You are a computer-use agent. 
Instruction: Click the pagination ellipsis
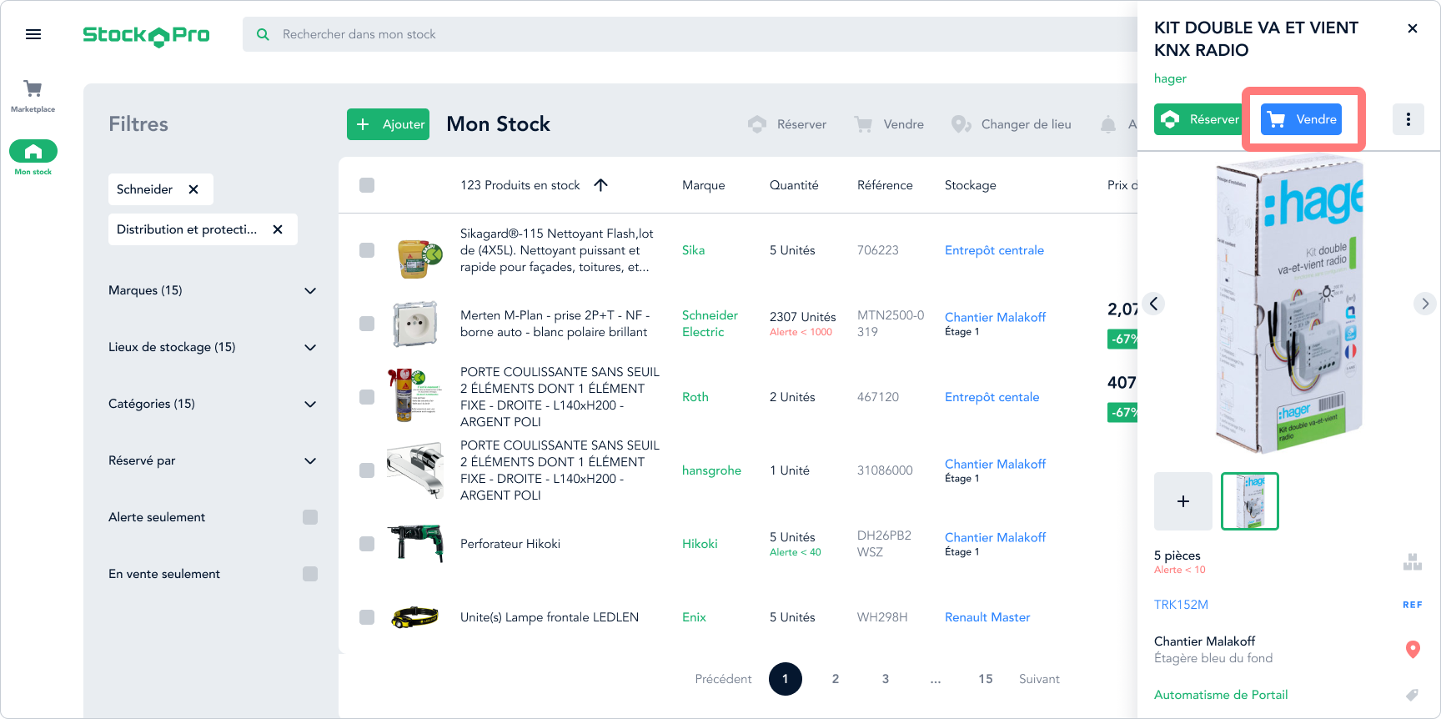coord(936,680)
